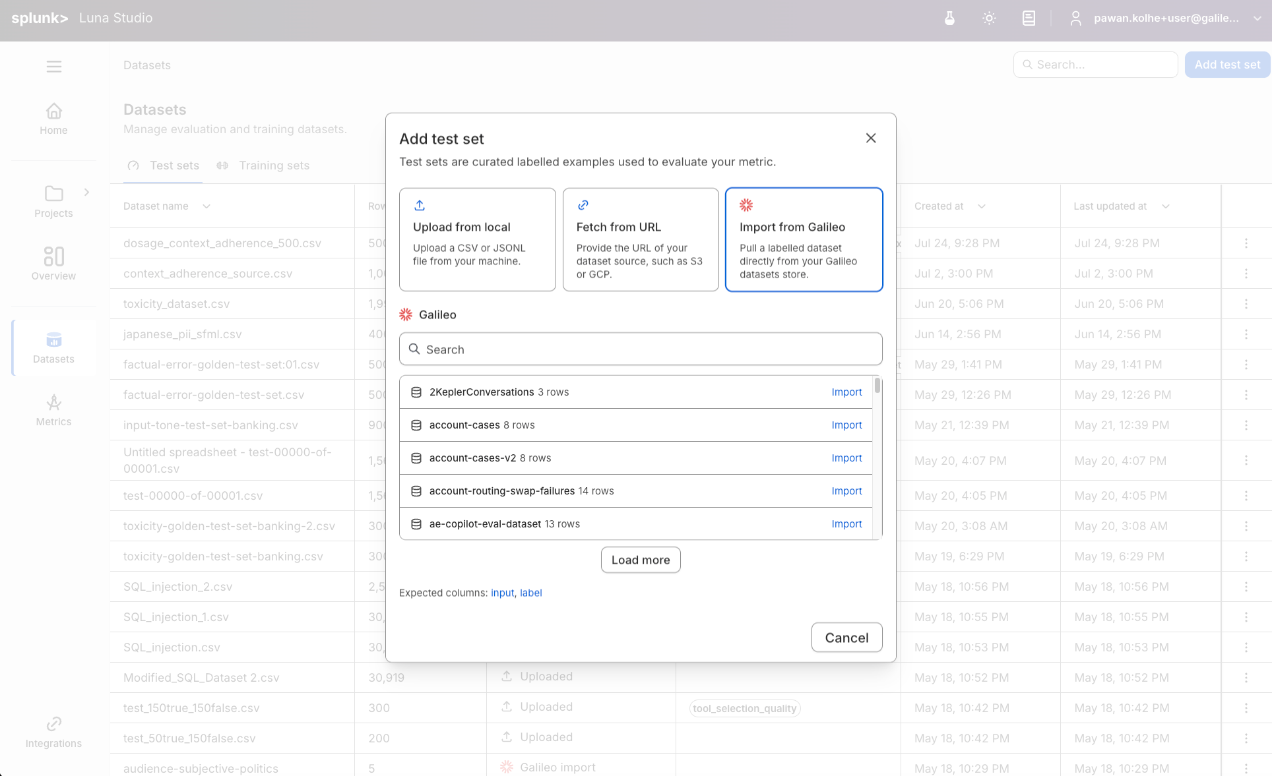The image size is (1272, 776).
Task: Open row menu for japanese_pii_sfml.csv
Action: [1246, 334]
